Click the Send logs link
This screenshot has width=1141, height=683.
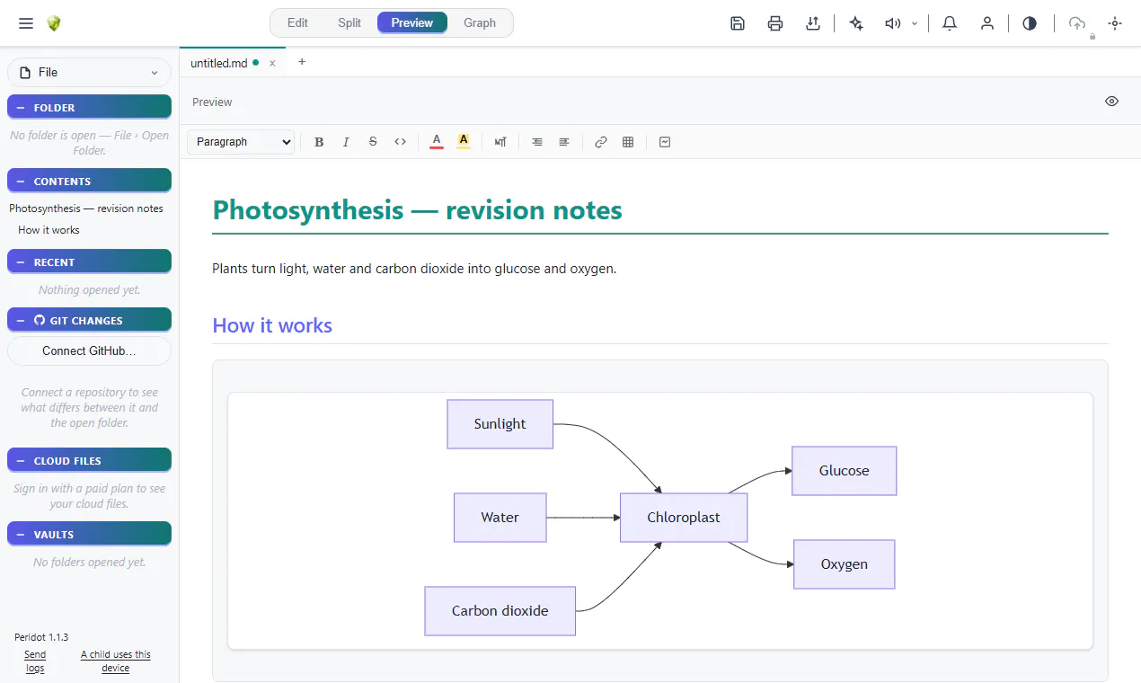click(35, 661)
